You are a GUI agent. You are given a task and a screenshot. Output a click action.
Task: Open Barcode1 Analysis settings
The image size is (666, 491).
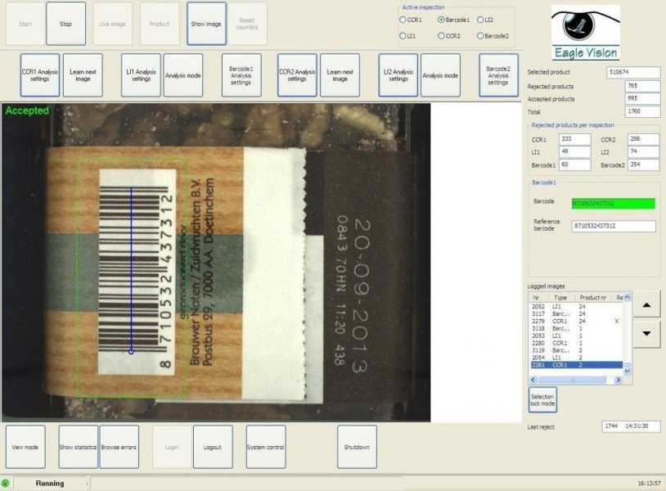[x=241, y=75]
